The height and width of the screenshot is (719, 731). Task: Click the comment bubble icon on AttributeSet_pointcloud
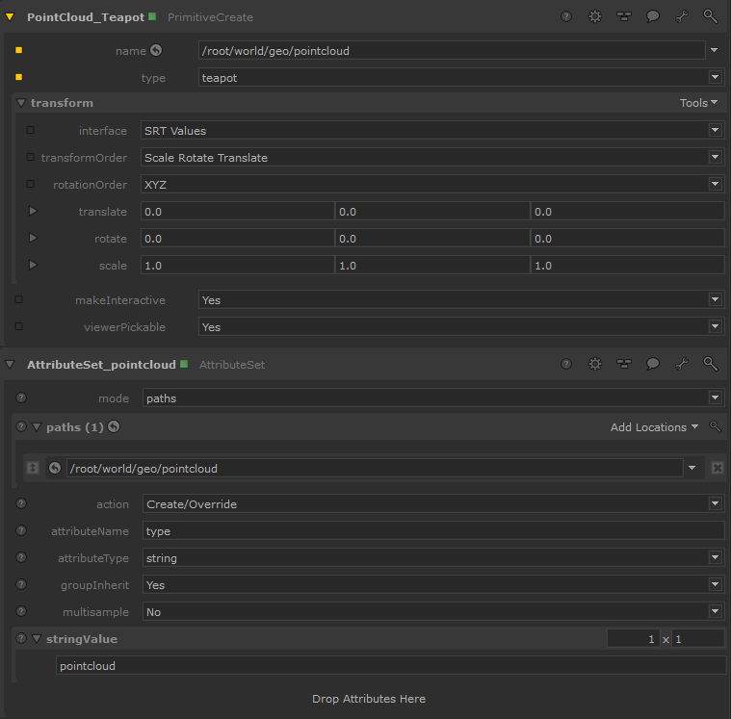[x=653, y=364]
